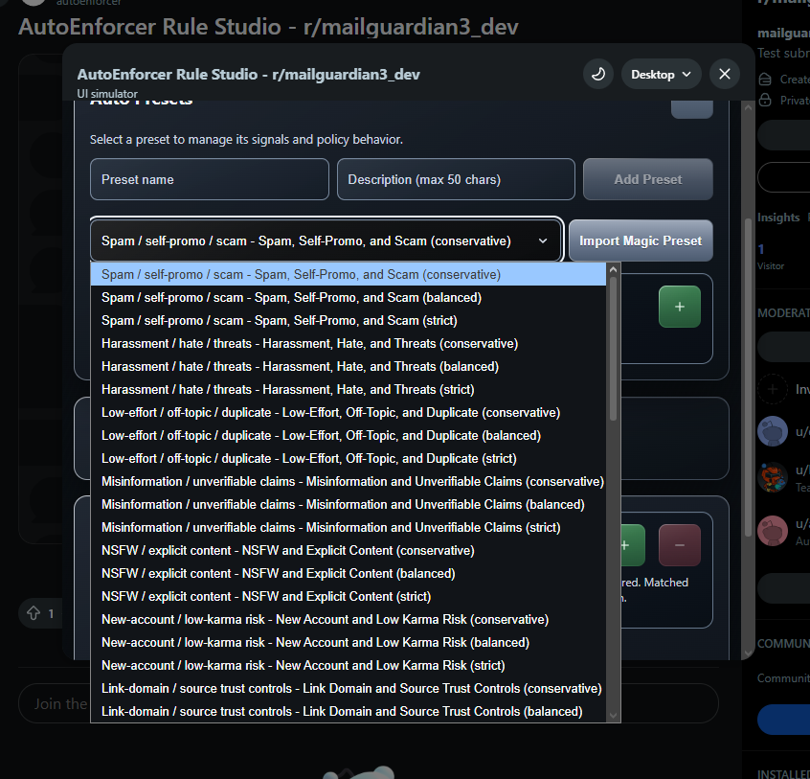810x779 pixels.
Task: Select Spam, Self-Promo, and Scam (strict)
Action: tap(349, 320)
